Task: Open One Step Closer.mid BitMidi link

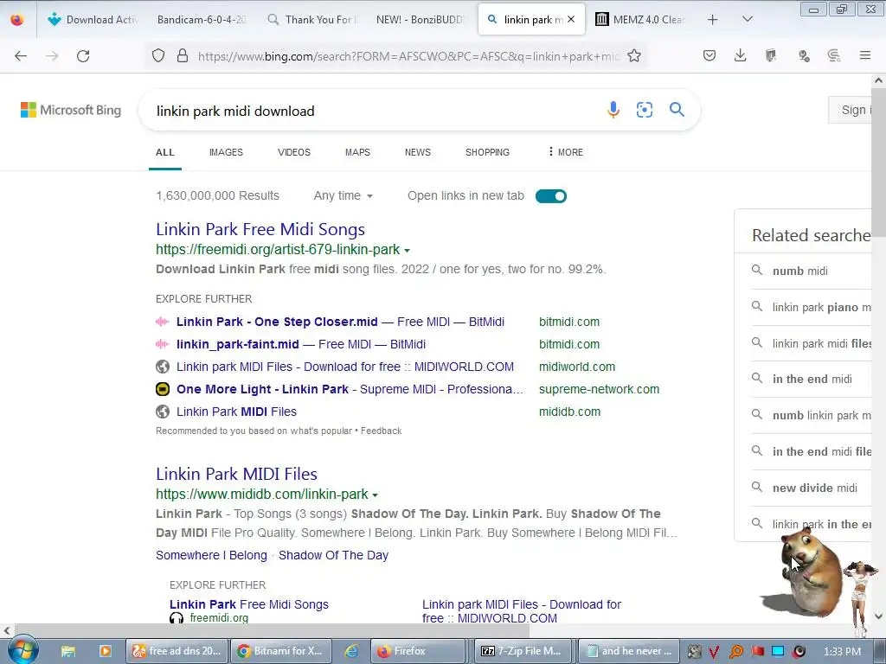Action: pyautogui.click(x=340, y=322)
